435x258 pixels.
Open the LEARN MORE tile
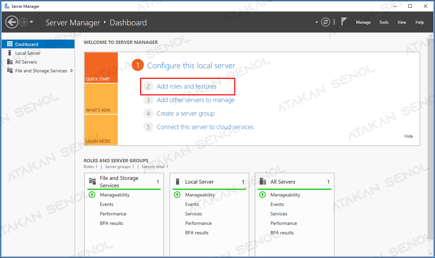coord(101,130)
